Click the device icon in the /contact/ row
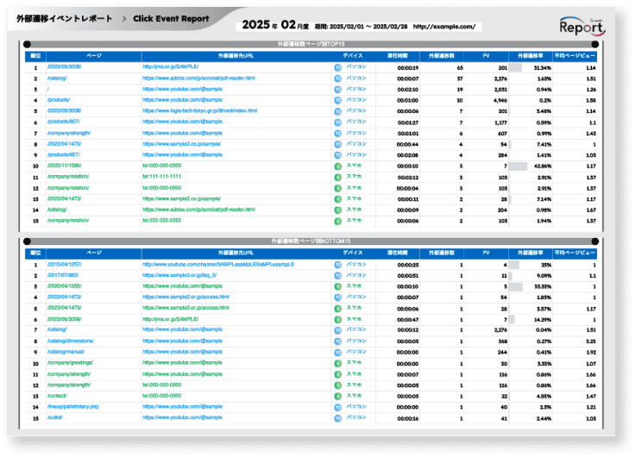Screen dimensions: 636x457 (338, 396)
